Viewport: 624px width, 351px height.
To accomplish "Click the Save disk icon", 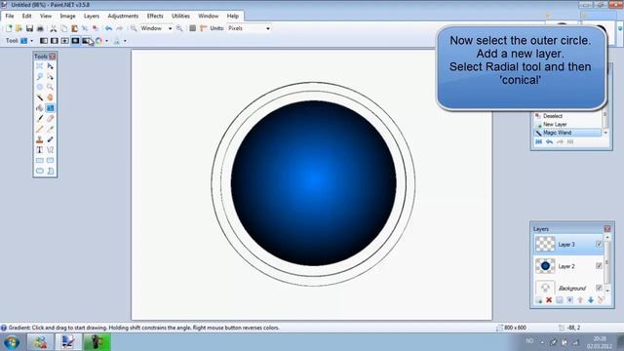I will coord(29,28).
